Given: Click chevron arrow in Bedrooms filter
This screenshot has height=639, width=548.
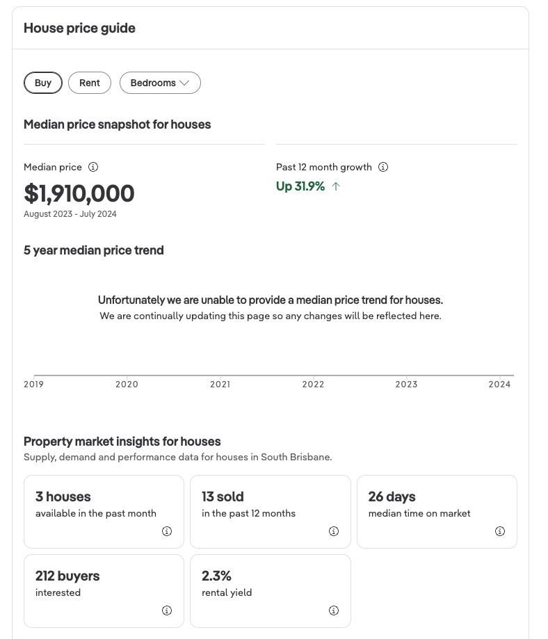Looking at the screenshot, I should [x=184, y=83].
